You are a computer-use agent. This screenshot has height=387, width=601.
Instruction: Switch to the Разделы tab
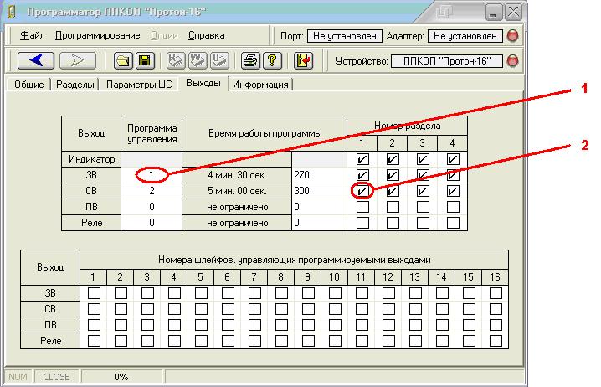(x=75, y=85)
